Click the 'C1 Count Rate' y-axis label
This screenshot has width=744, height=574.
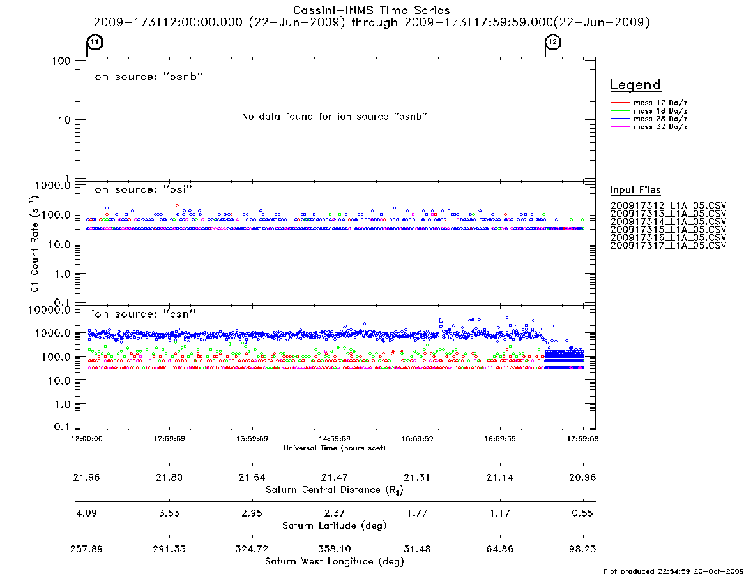point(34,243)
